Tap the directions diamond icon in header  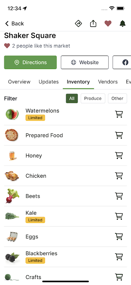[x=78, y=24]
